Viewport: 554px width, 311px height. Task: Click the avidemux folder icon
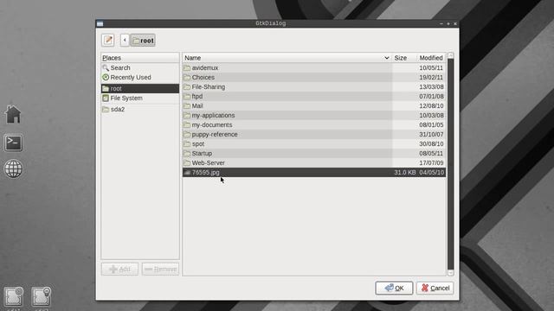187,67
